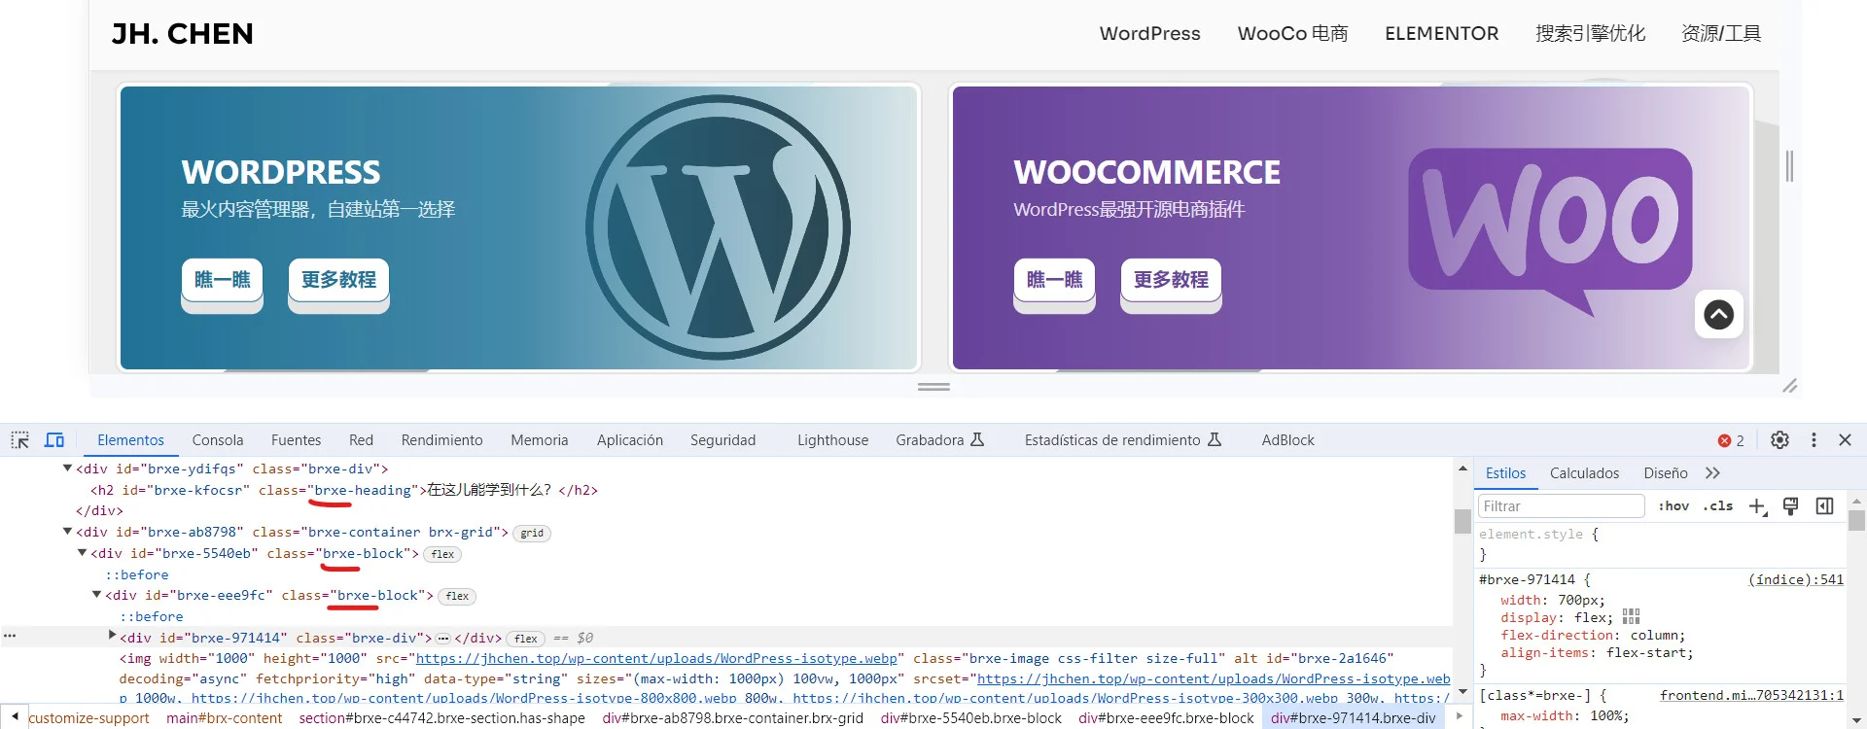
Task: Focus the Filtrar styles filter field
Action: (x=1561, y=506)
